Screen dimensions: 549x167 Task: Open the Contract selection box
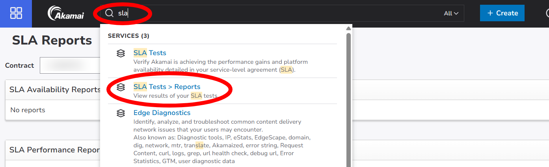tap(70, 65)
